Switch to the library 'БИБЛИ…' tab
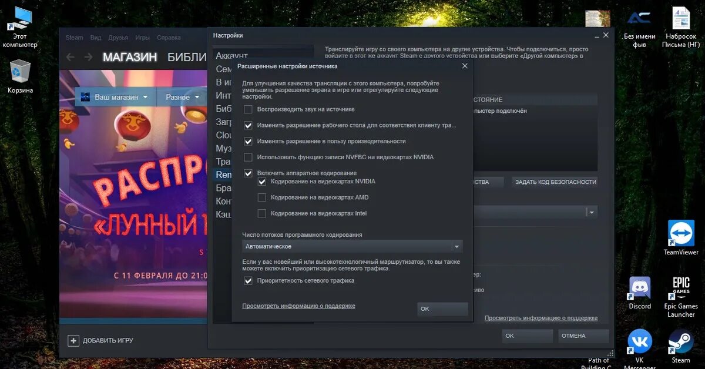The height and width of the screenshot is (369, 705). [x=187, y=57]
